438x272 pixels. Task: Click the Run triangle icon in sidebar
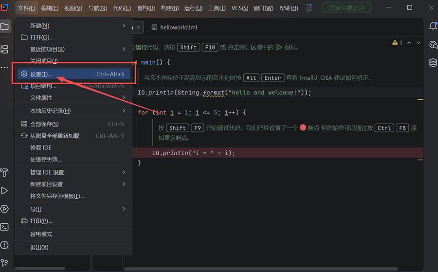coord(4,191)
